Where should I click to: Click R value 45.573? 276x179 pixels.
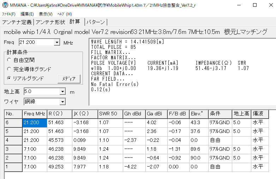click(60, 140)
